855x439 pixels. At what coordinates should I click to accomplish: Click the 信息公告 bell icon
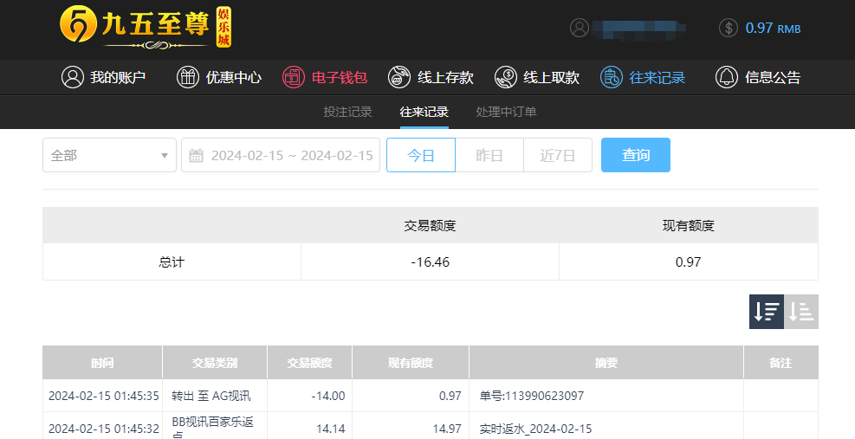click(x=726, y=77)
